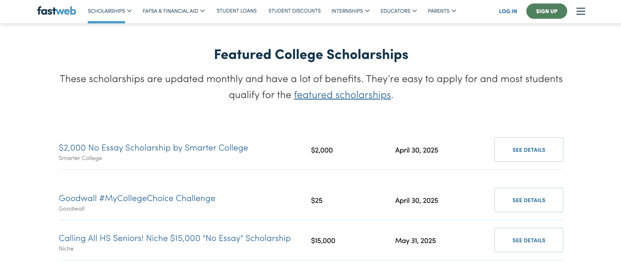Go to the STUDENT DISCOUNTS section
The height and width of the screenshot is (263, 621).
click(294, 11)
